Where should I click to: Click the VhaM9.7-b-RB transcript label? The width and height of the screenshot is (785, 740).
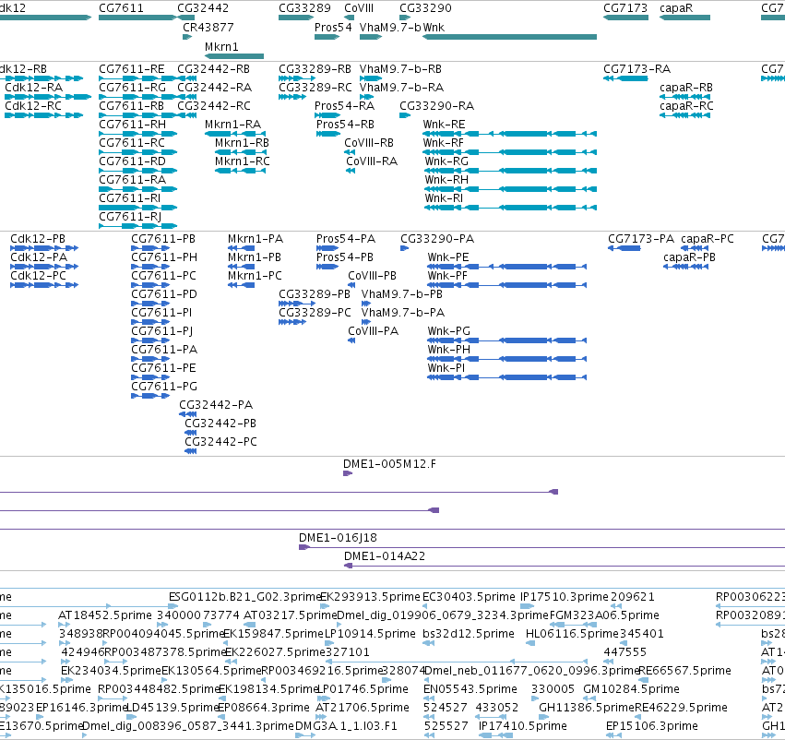(x=400, y=68)
